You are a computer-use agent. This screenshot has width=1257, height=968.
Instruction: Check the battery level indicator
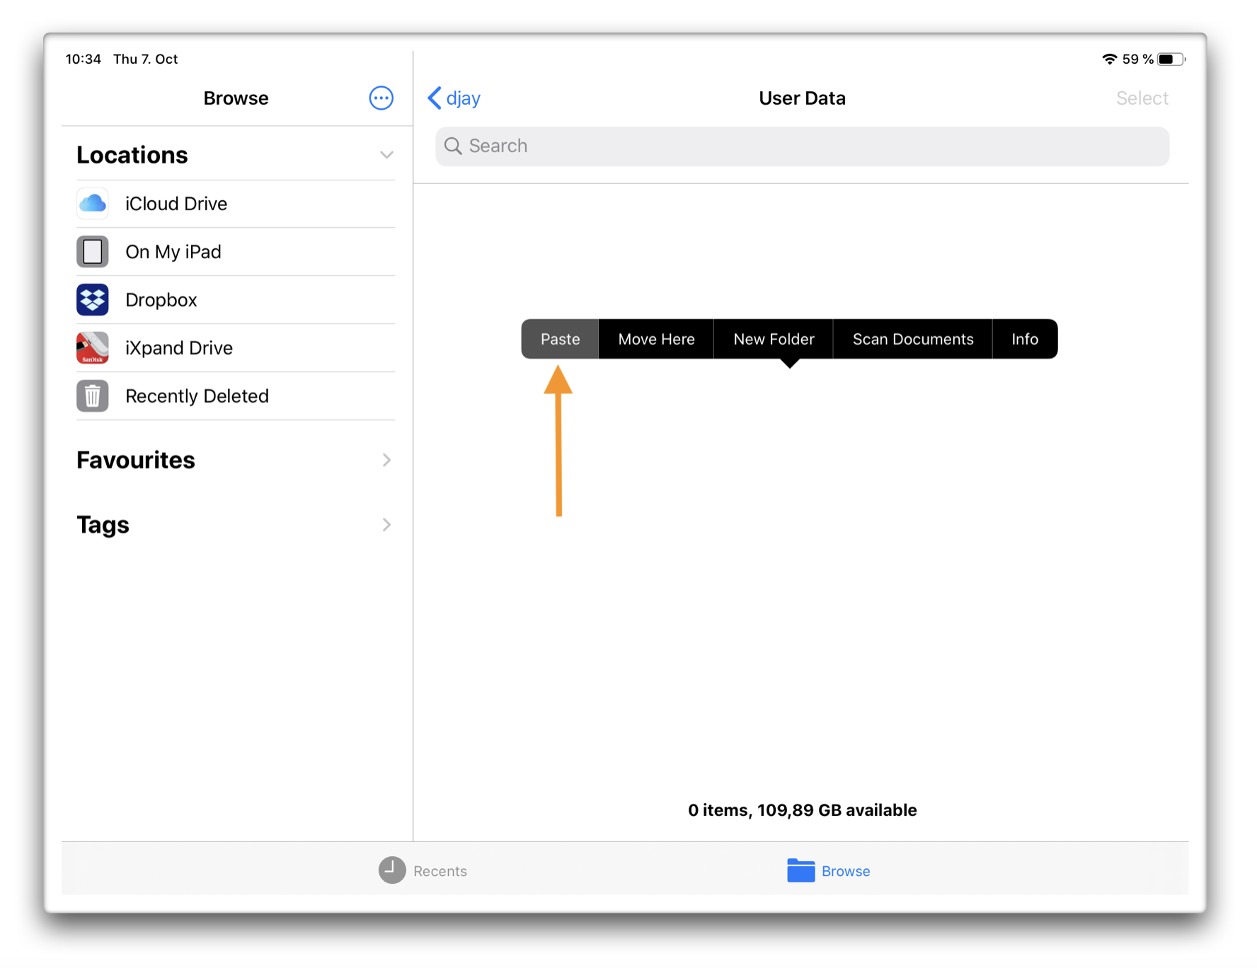1169,59
